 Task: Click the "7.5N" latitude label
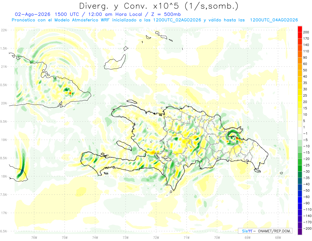tap(4, 195)
